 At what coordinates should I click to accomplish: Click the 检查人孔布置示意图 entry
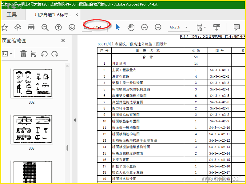128,172
